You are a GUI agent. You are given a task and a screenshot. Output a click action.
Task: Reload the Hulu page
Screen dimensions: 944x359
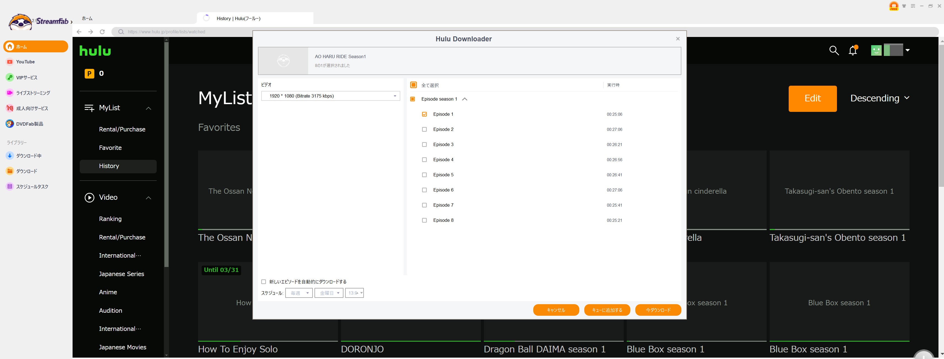click(x=102, y=32)
